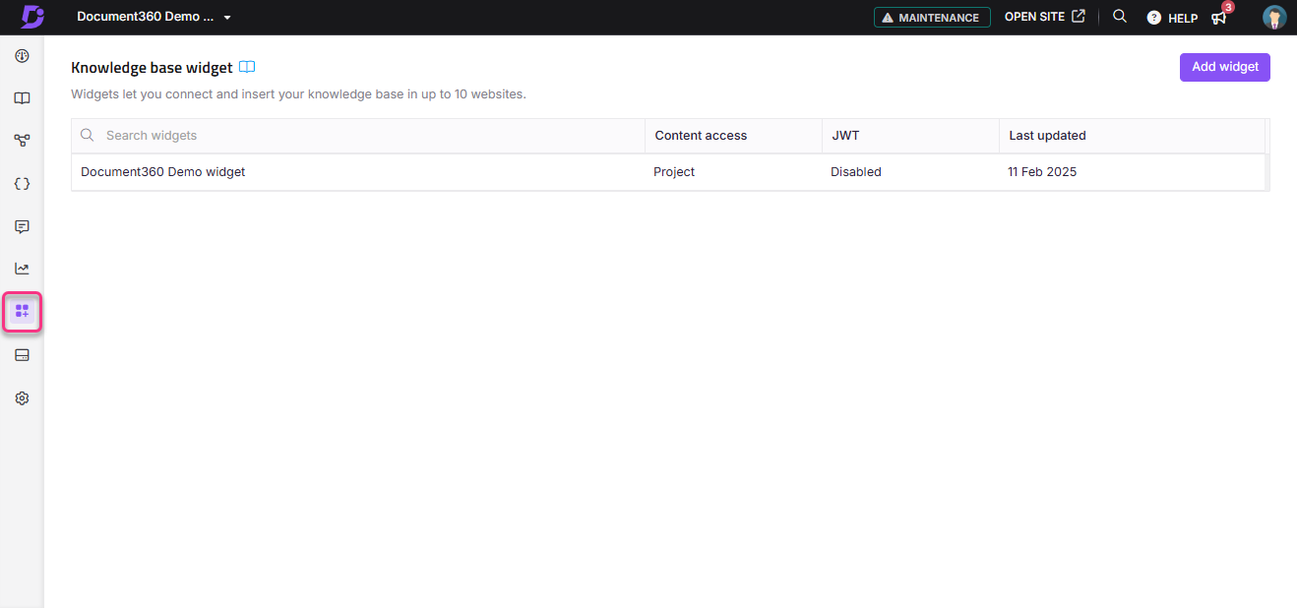Screen dimensions: 1297x609
Task: Open the Widgets icon in sidebar
Action: [x=22, y=312]
